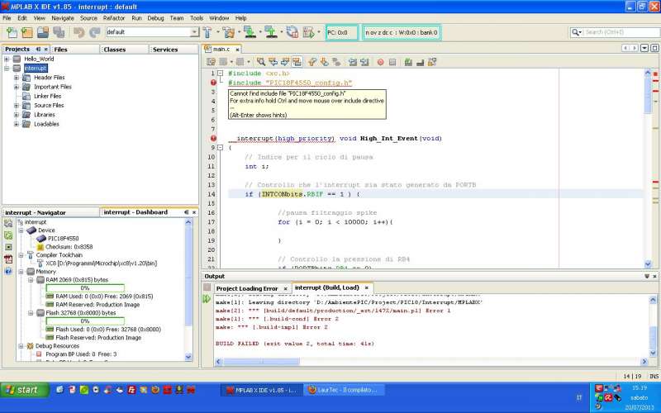Click the error marker on line 2
The image size is (661, 413).
point(213,83)
